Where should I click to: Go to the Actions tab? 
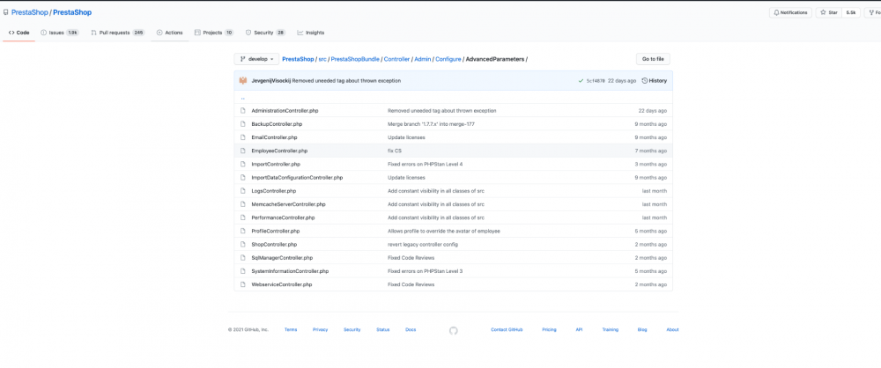point(169,33)
